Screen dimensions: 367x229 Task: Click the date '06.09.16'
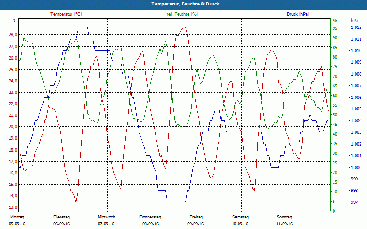pyautogui.click(x=61, y=224)
